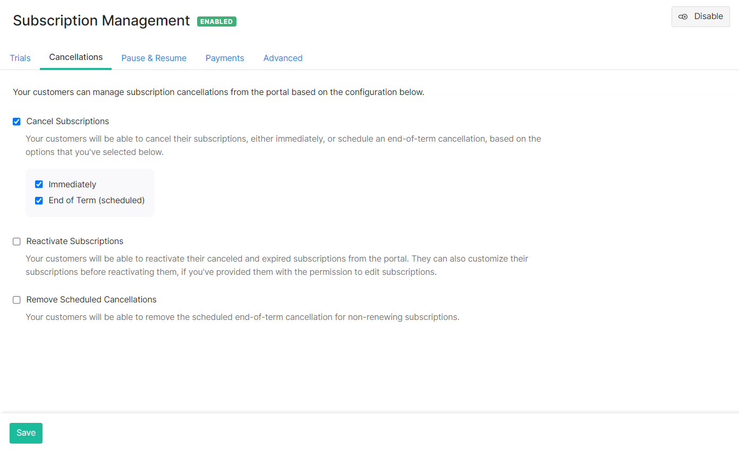Enable Remove Scheduled Cancellations
The width and height of the screenshot is (739, 451).
pos(16,300)
